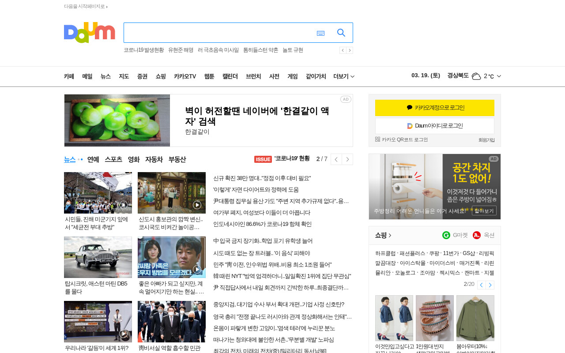Click the 회원가입 sign-up link

click(x=486, y=140)
